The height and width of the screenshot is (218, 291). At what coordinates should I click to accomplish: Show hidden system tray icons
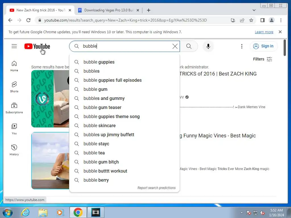(x=242, y=213)
